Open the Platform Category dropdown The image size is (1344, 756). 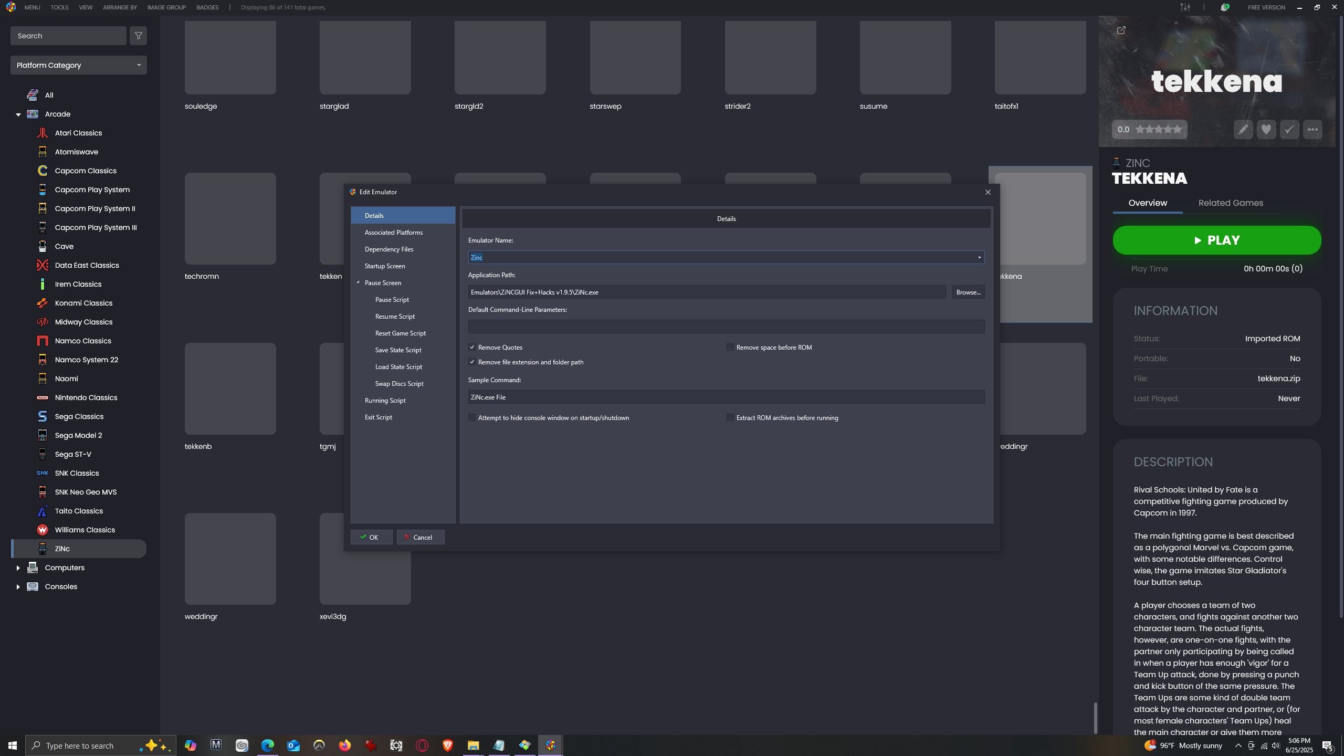[79, 65]
